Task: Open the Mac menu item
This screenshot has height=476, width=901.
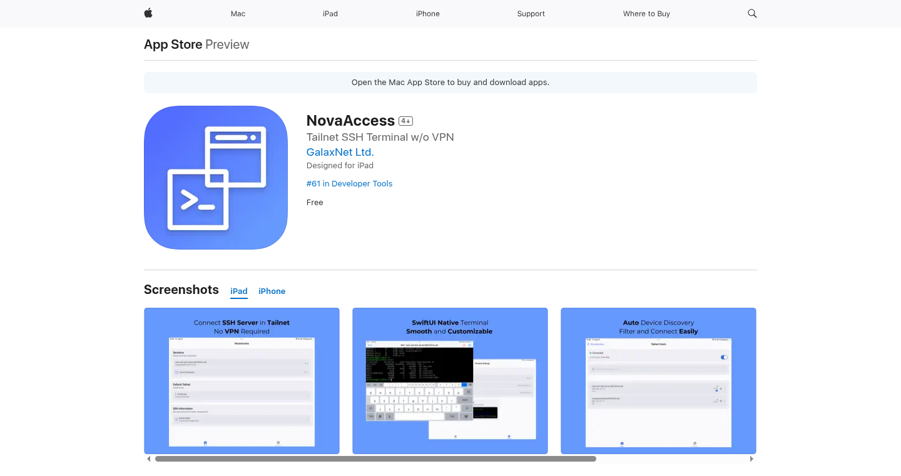Action: pyautogui.click(x=238, y=14)
